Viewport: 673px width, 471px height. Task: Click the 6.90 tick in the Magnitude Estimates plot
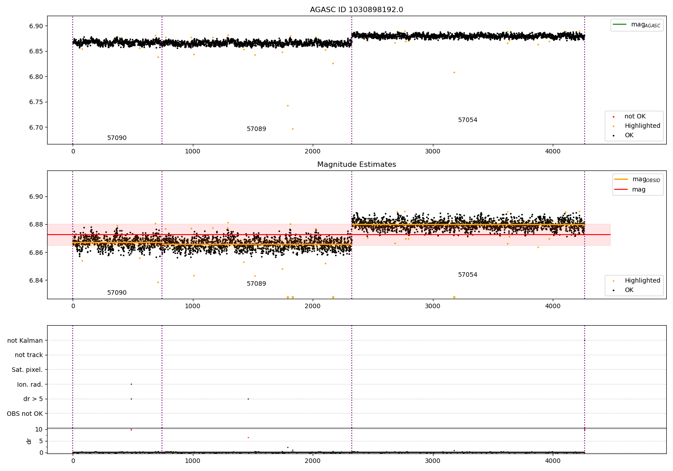click(x=35, y=197)
